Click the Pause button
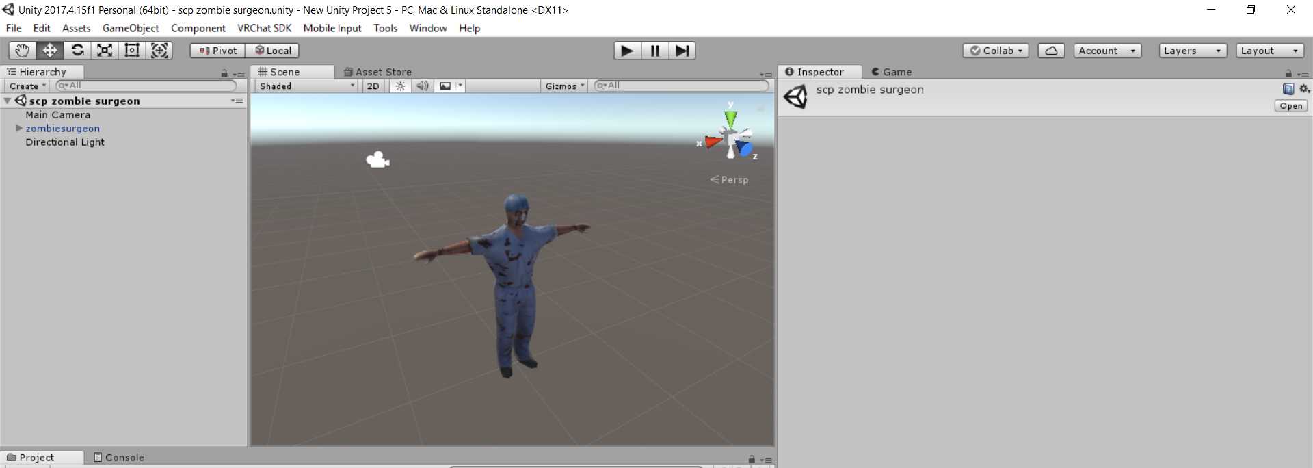Viewport: 1313px width, 468px height. pos(654,51)
